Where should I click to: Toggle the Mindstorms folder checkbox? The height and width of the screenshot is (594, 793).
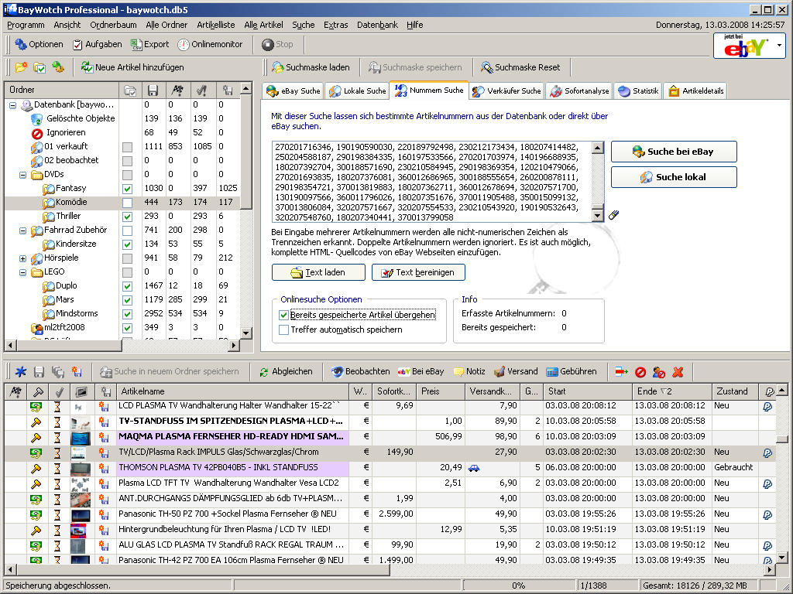coord(128,314)
